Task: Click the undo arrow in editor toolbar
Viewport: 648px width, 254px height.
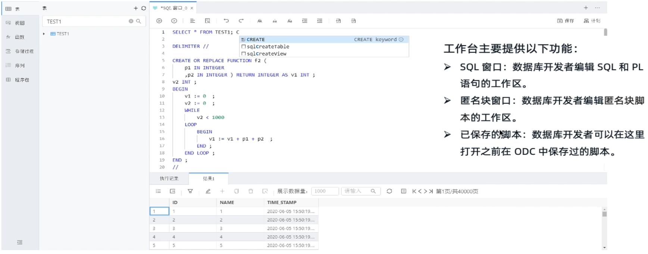Action: 226,21
